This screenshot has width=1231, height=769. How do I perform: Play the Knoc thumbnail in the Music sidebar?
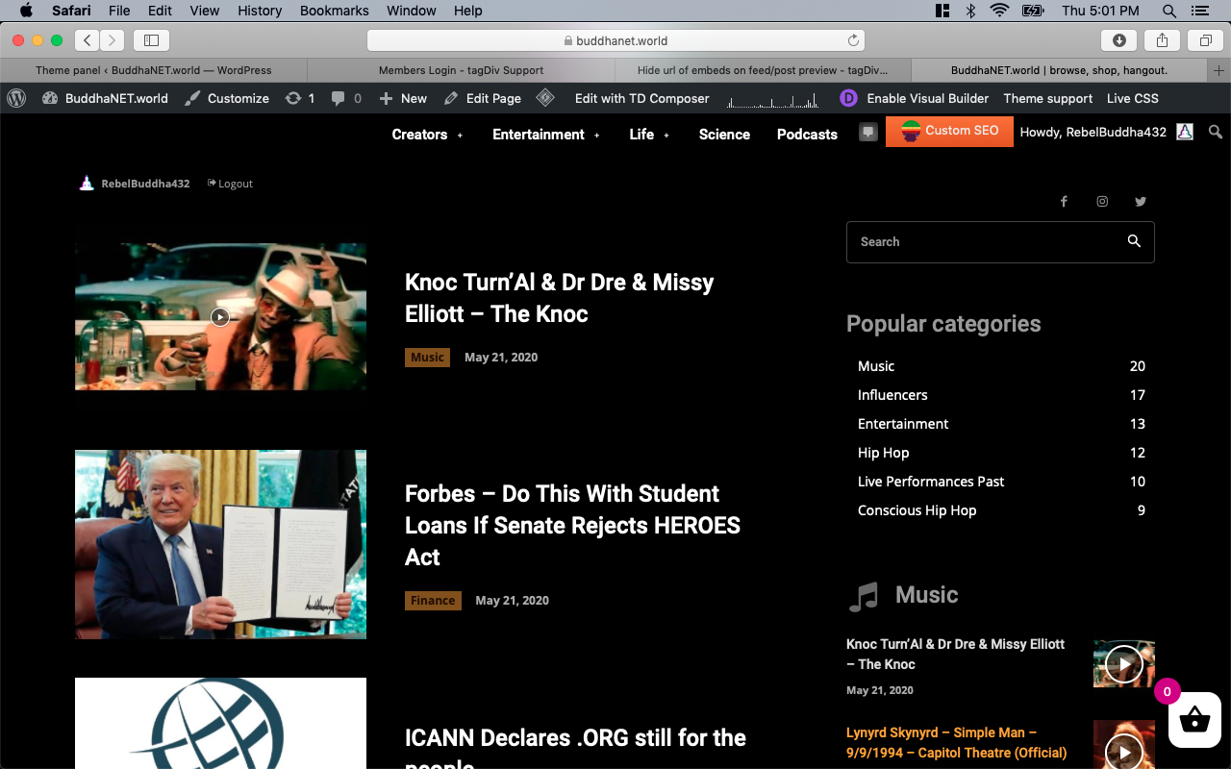click(1124, 663)
